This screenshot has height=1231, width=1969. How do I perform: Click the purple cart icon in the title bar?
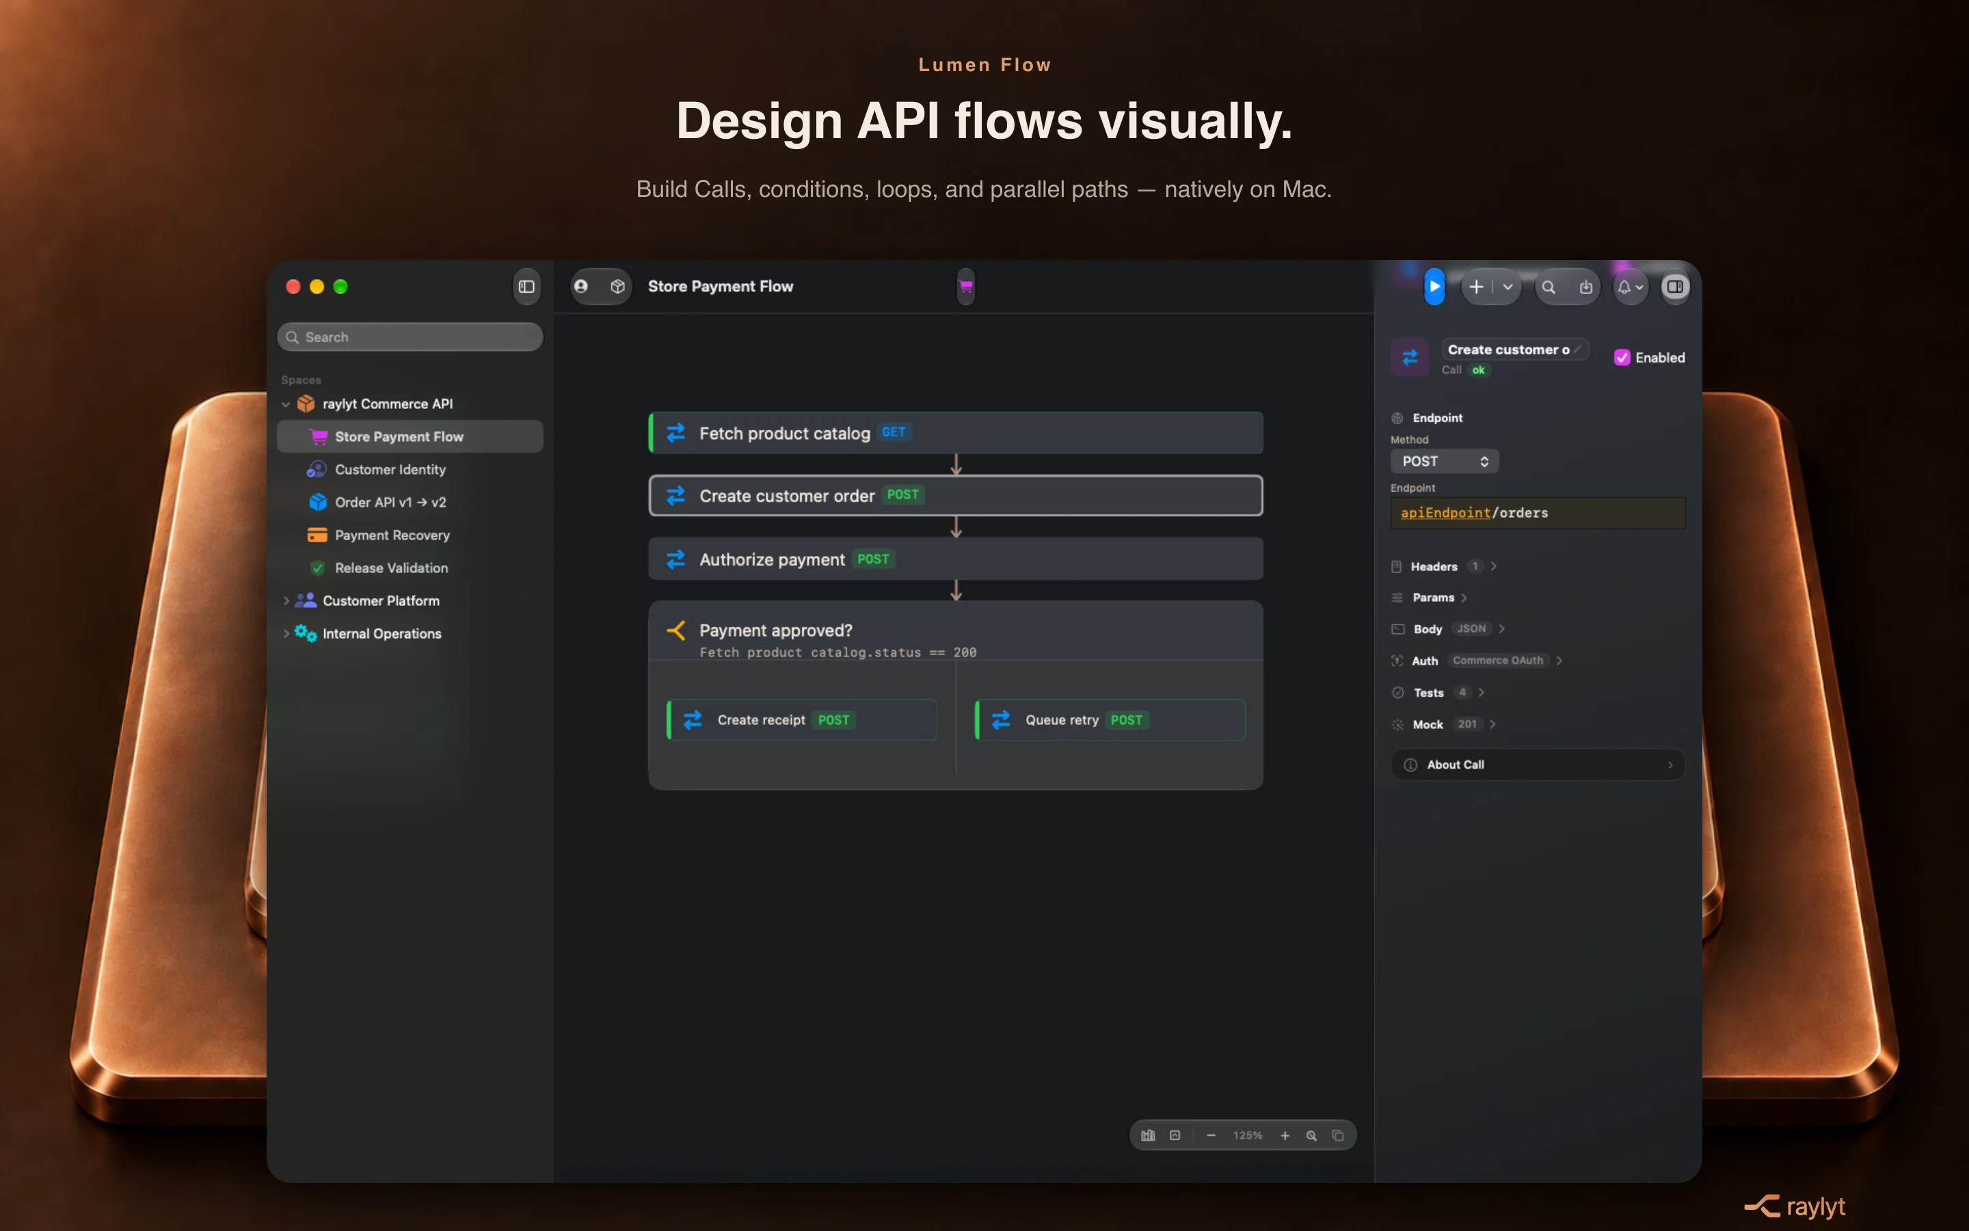coord(966,287)
